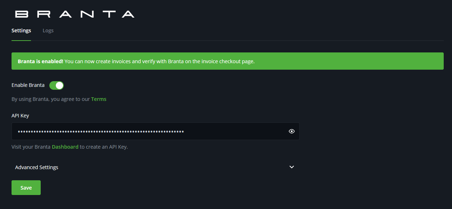Click the "Visit your Branta" helper text
Screen dimensions: 452x209
click(x=31, y=147)
